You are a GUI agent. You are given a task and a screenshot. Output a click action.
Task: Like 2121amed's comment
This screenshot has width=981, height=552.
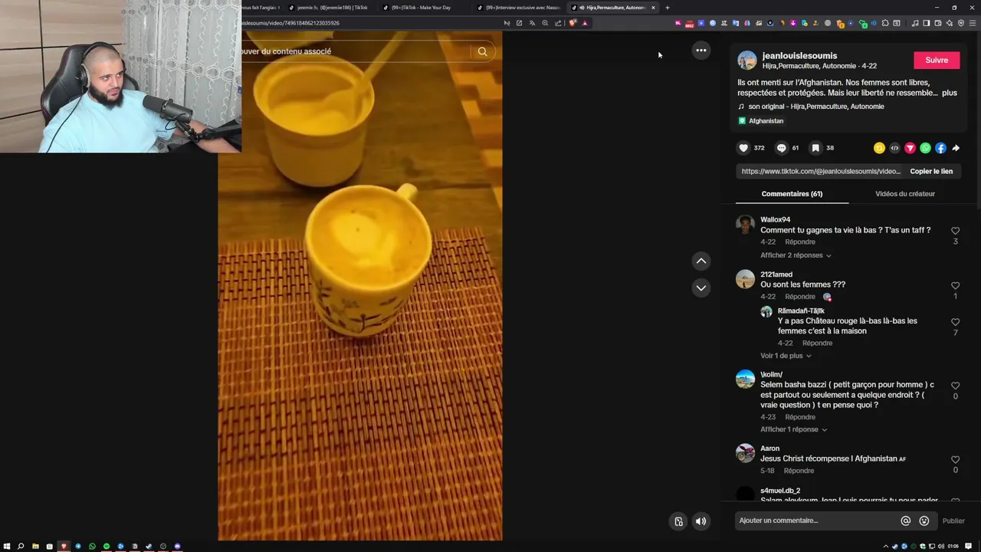[955, 286]
